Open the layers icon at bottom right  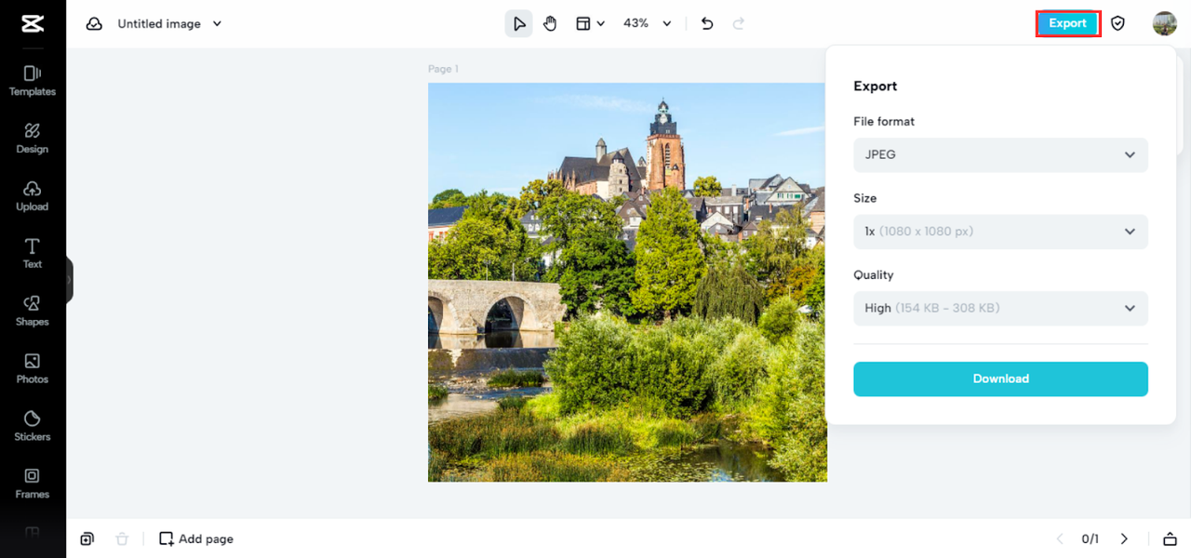pos(1170,538)
